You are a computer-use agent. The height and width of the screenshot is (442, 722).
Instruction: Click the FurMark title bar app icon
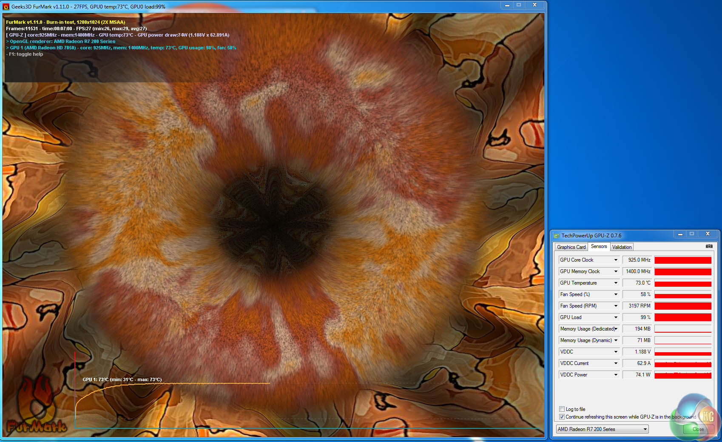[x=6, y=7]
